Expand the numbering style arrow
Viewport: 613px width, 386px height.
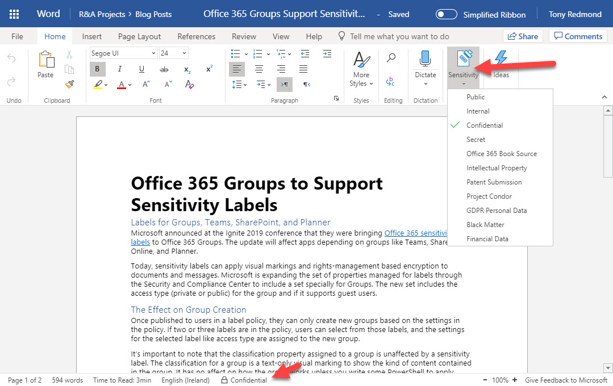click(x=269, y=54)
